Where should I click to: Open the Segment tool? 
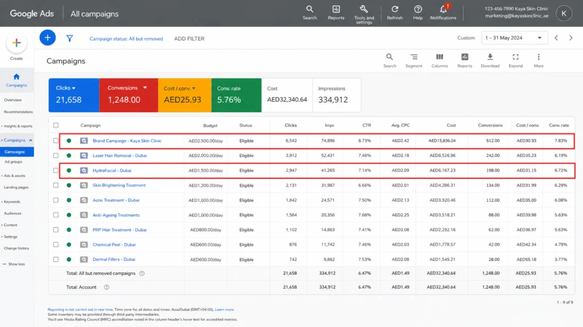(414, 60)
